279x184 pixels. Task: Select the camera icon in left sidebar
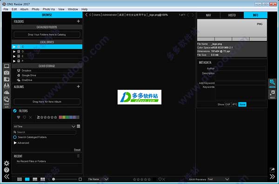pos(7,73)
